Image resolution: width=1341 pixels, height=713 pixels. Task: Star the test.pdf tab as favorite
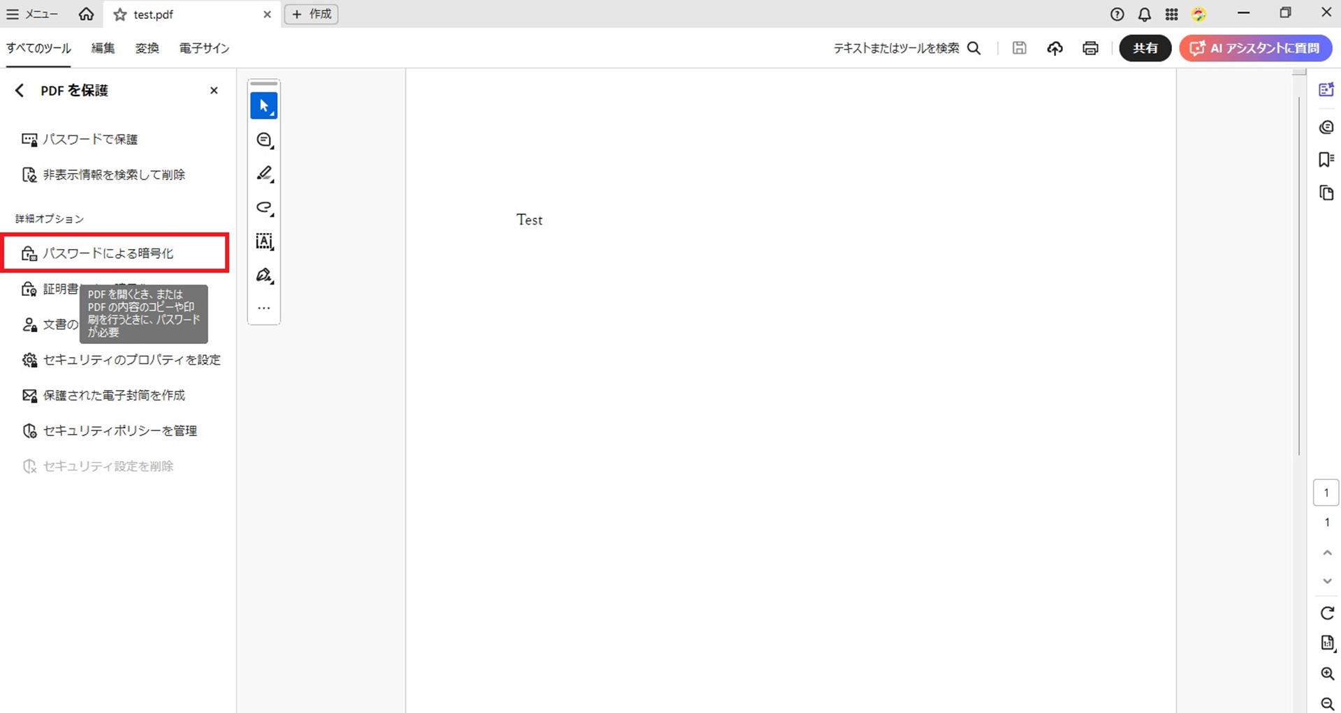tap(120, 15)
